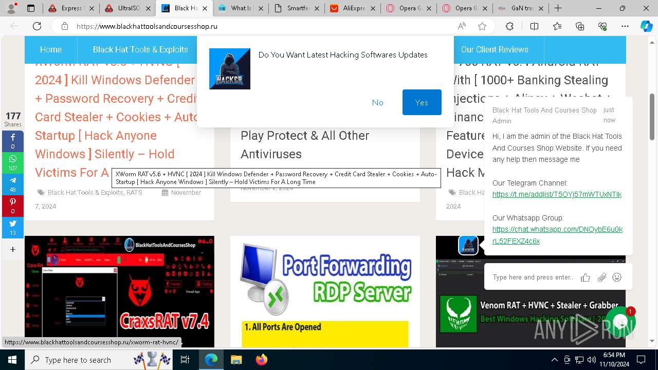Switch to the What Is browser tab
This screenshot has width=658, height=370.
(x=240, y=8)
